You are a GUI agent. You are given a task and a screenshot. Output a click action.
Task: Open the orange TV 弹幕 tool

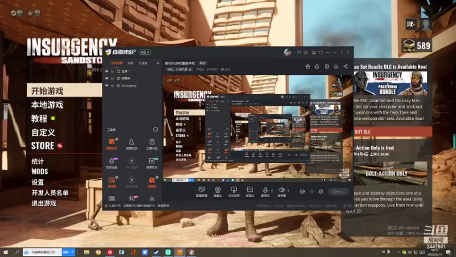click(152, 182)
